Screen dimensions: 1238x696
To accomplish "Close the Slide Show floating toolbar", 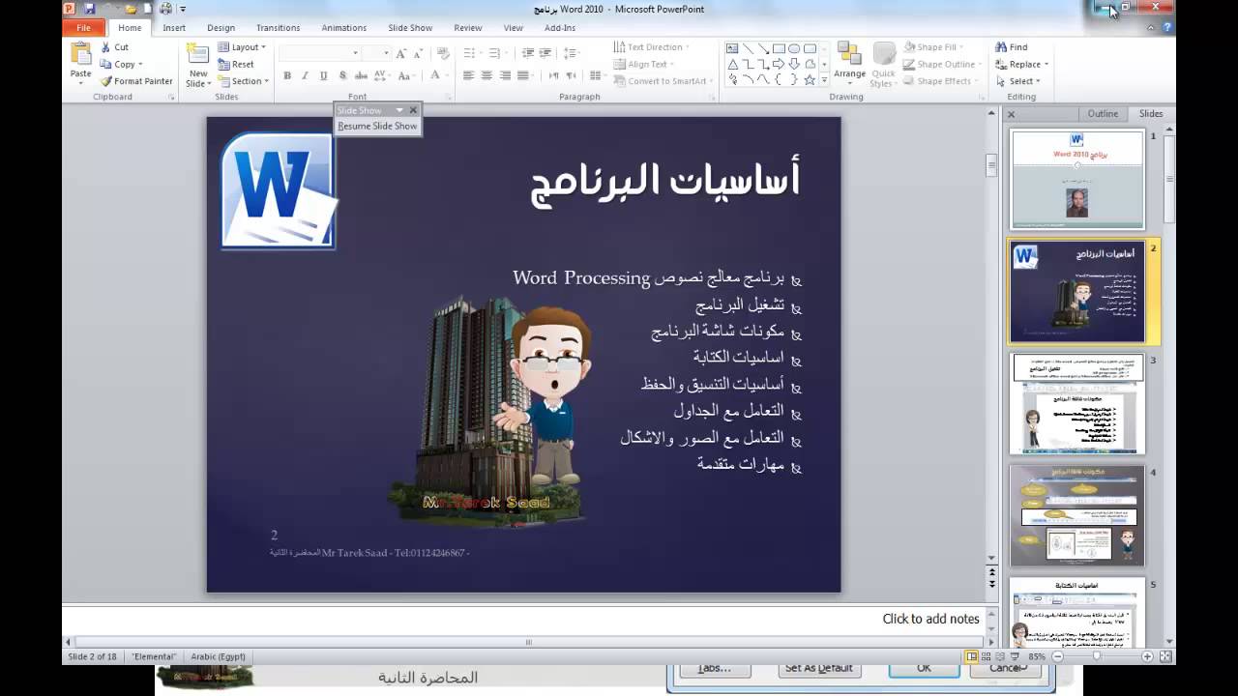I will tap(413, 110).
